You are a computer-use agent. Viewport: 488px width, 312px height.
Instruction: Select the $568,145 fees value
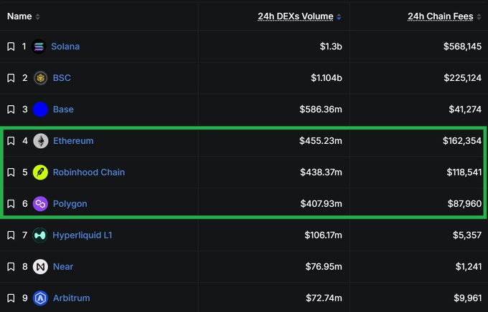tap(462, 47)
